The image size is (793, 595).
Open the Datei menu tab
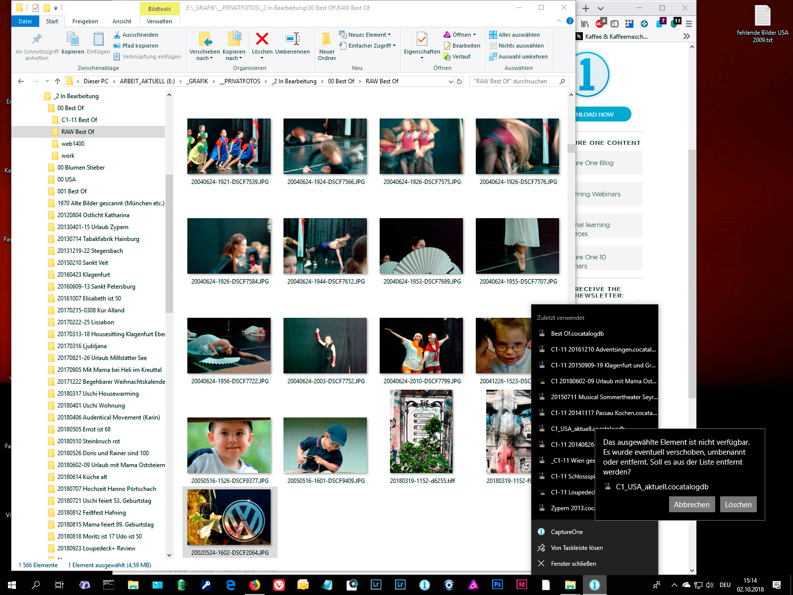25,21
